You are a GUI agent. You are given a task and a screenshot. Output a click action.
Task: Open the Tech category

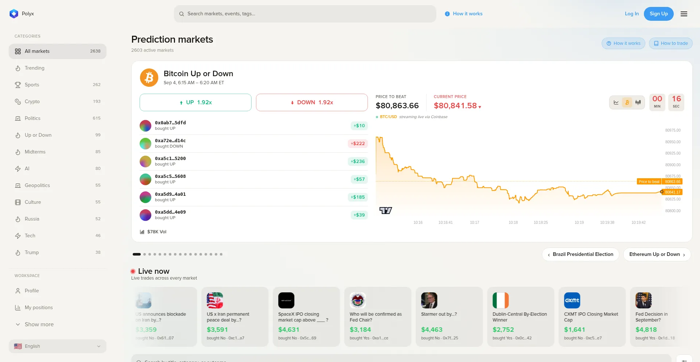(x=58, y=236)
